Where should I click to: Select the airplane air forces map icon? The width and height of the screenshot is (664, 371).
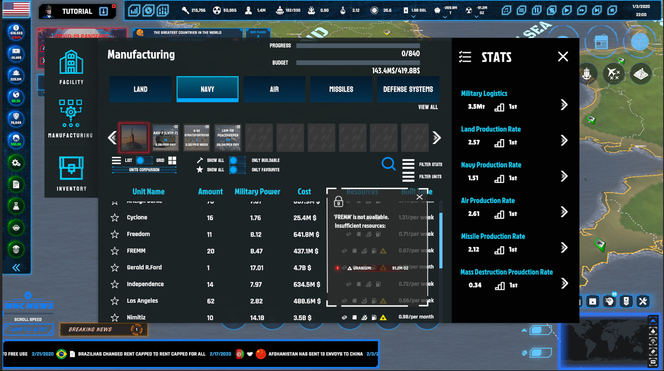coord(615,74)
